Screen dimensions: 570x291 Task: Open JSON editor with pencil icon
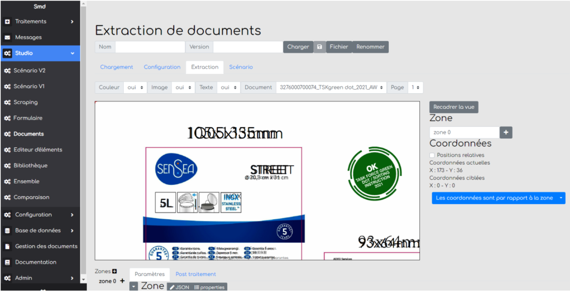click(179, 287)
